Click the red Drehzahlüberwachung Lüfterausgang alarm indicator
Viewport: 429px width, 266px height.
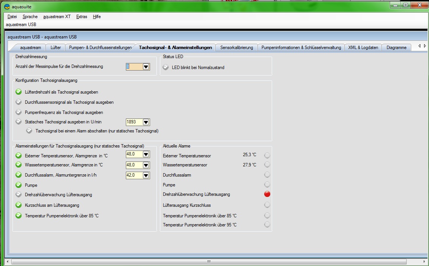pos(267,194)
